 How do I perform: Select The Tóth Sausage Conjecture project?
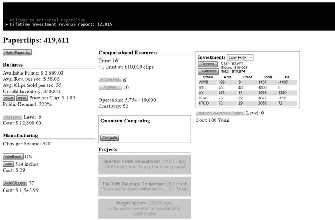[x=144, y=186]
